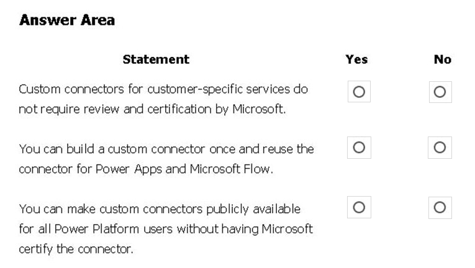Click the line 'not require review and certification'
Image resolution: width=475 pixels, height=268 pixels.
tap(152, 109)
